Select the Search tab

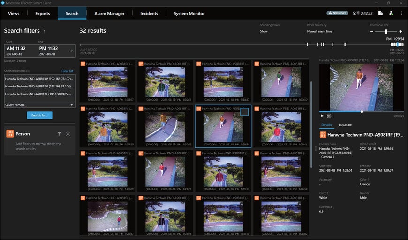pos(72,13)
